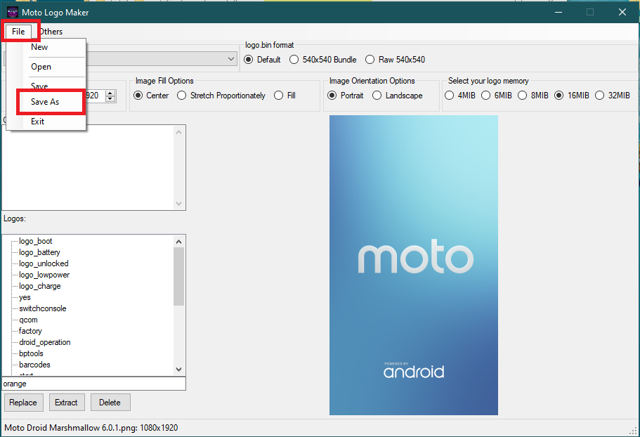Click Logos list scrollbar up arrow
Image resolution: width=640 pixels, height=437 pixels.
[x=178, y=242]
